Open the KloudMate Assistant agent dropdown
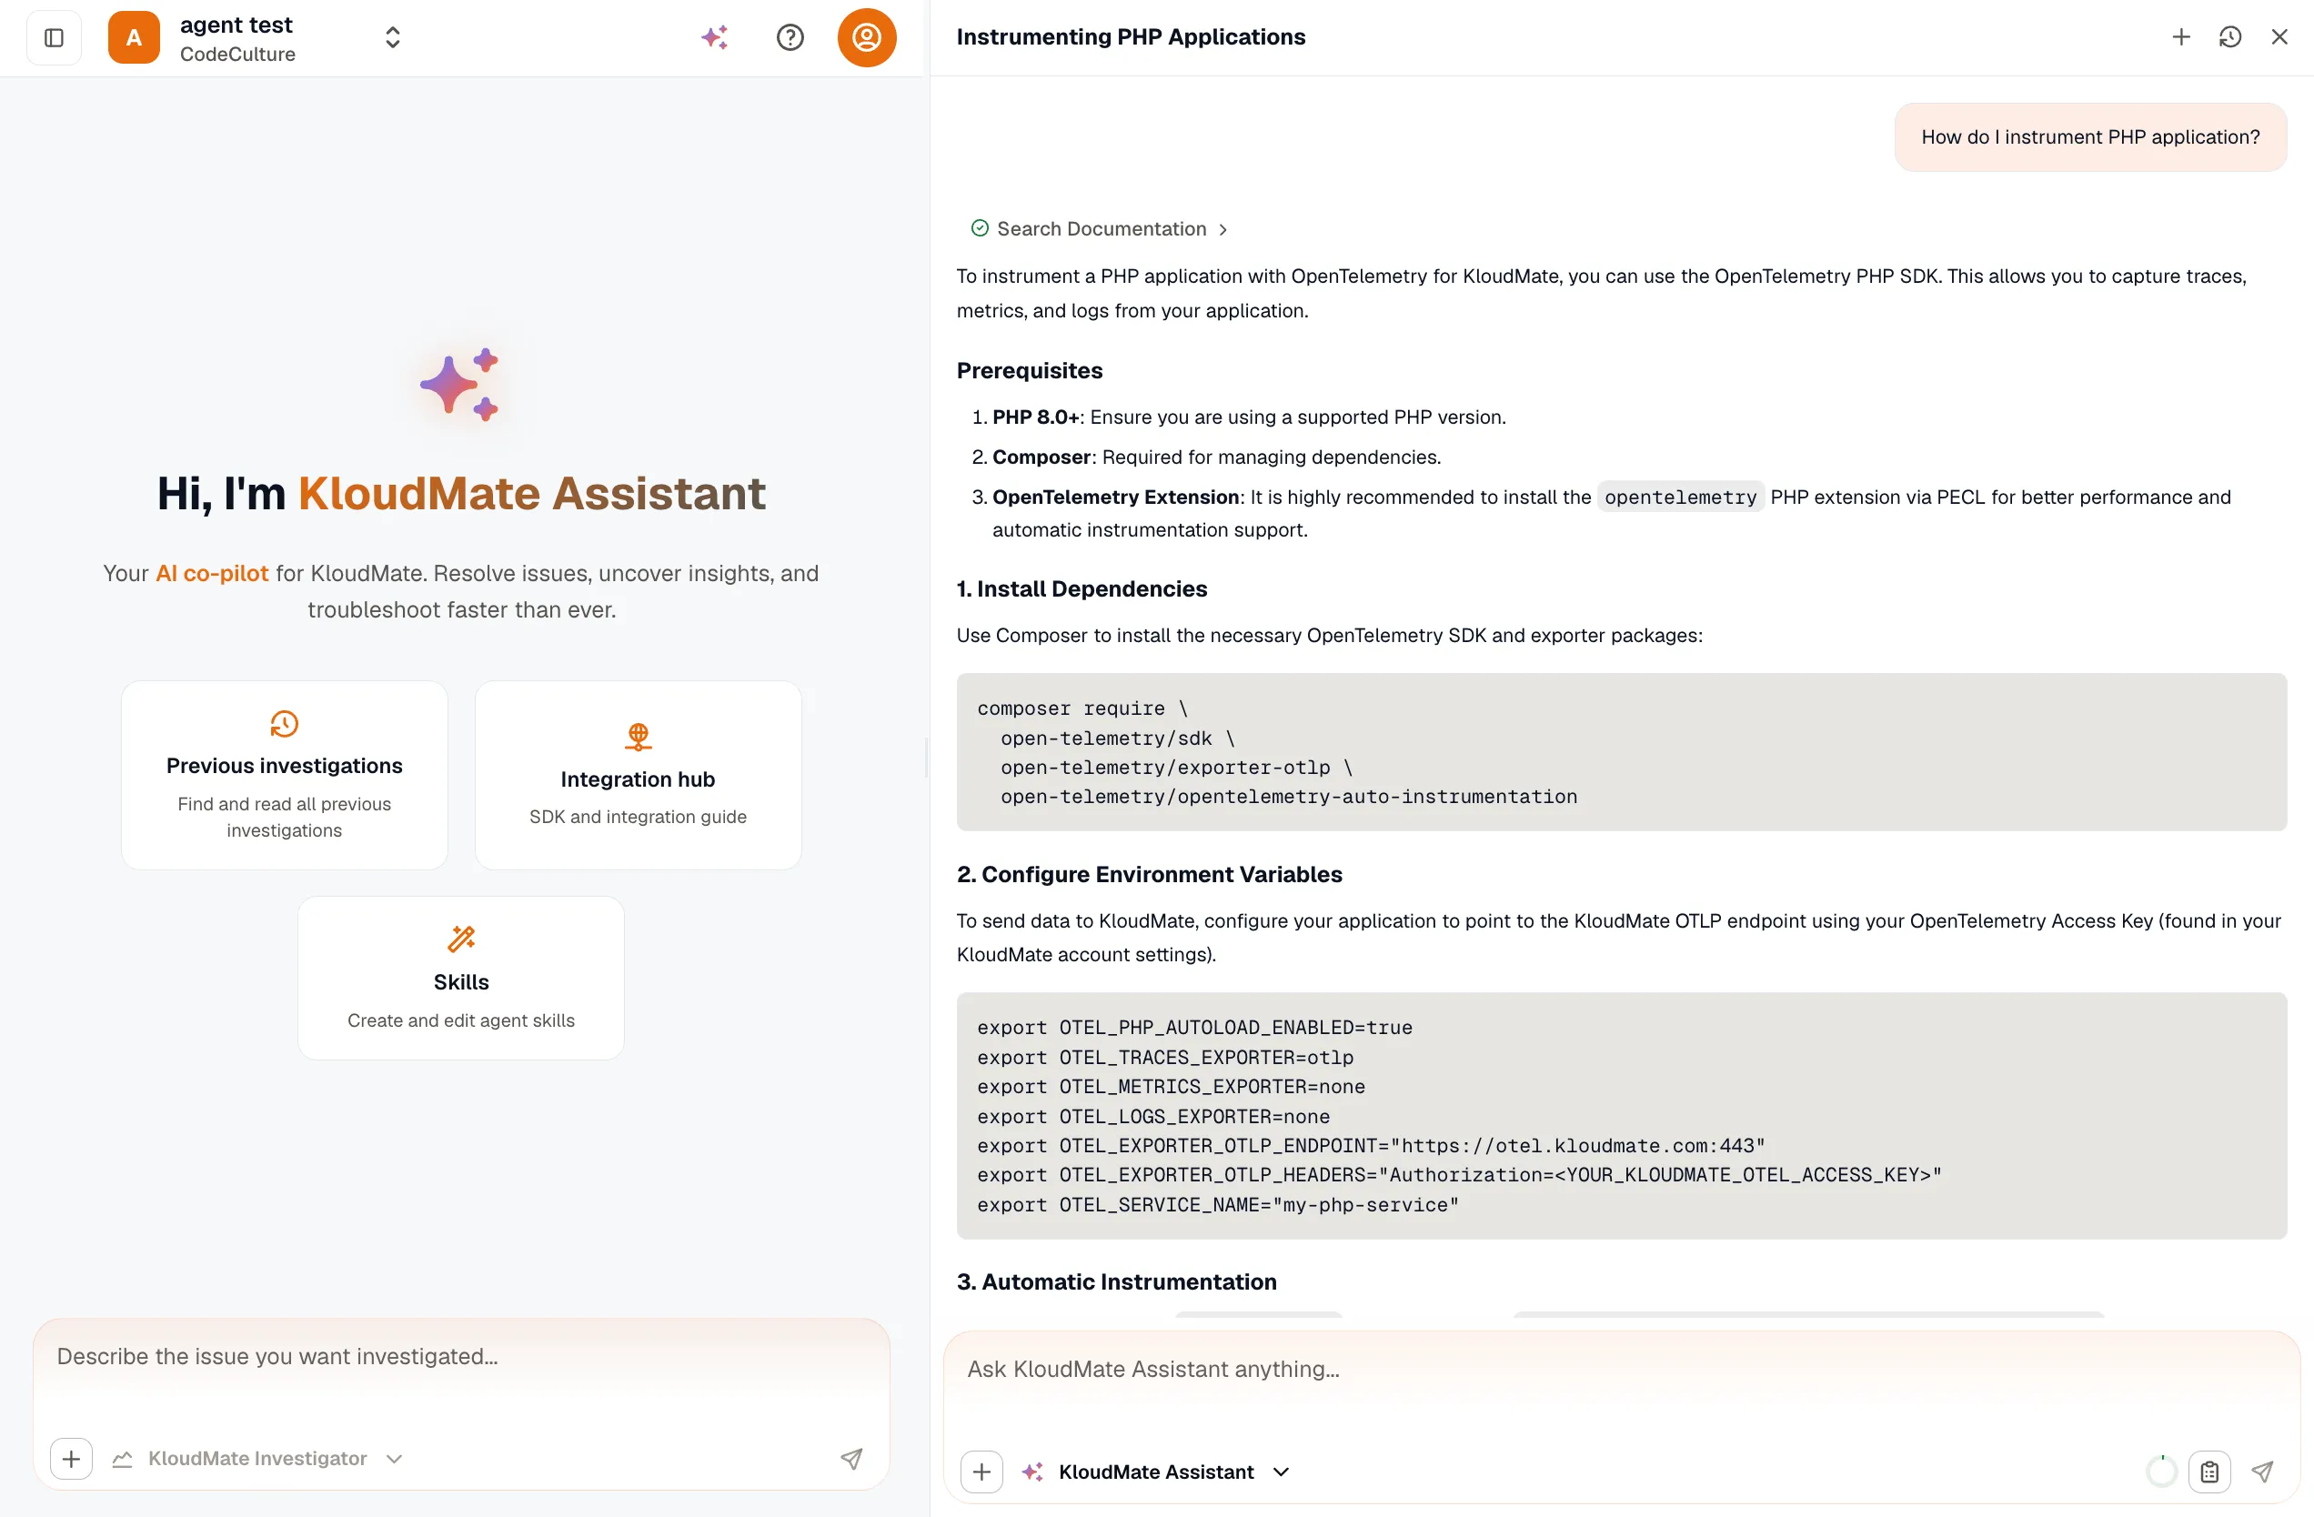 coord(1156,1472)
